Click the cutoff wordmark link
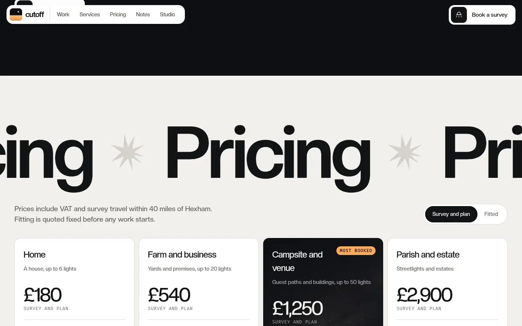522x326 pixels. point(34,14)
